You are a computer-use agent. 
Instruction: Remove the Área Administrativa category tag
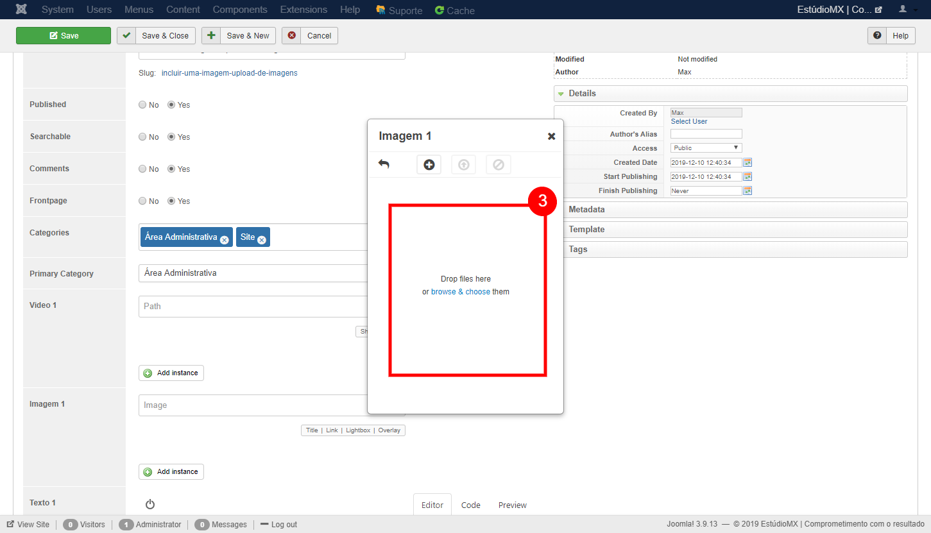click(224, 240)
